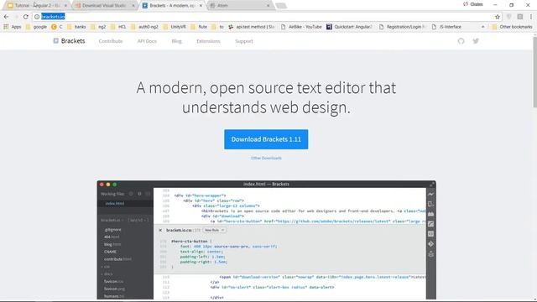Open the google bookmarks folder

36,27
